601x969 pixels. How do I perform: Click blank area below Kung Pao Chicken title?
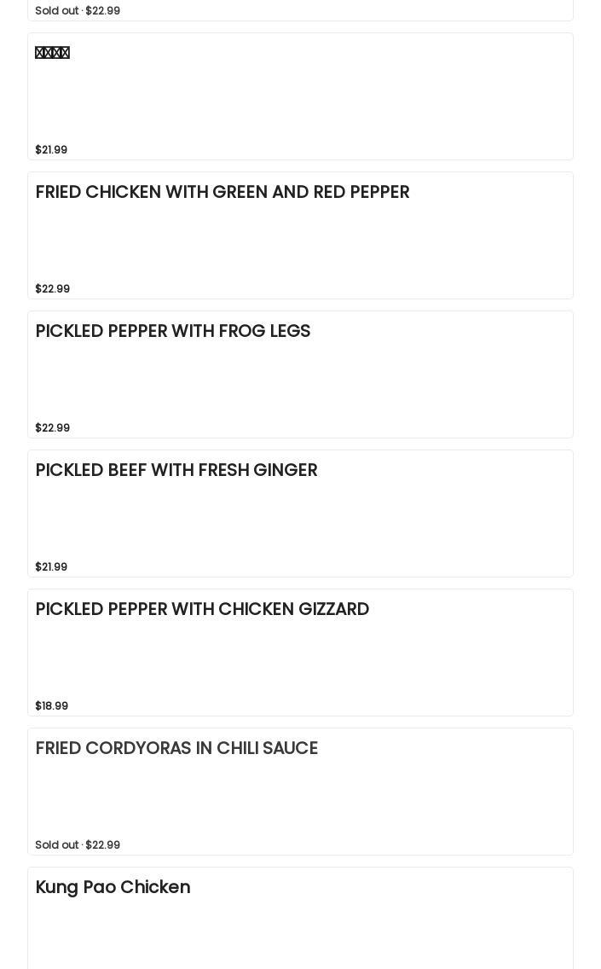click(x=300, y=934)
